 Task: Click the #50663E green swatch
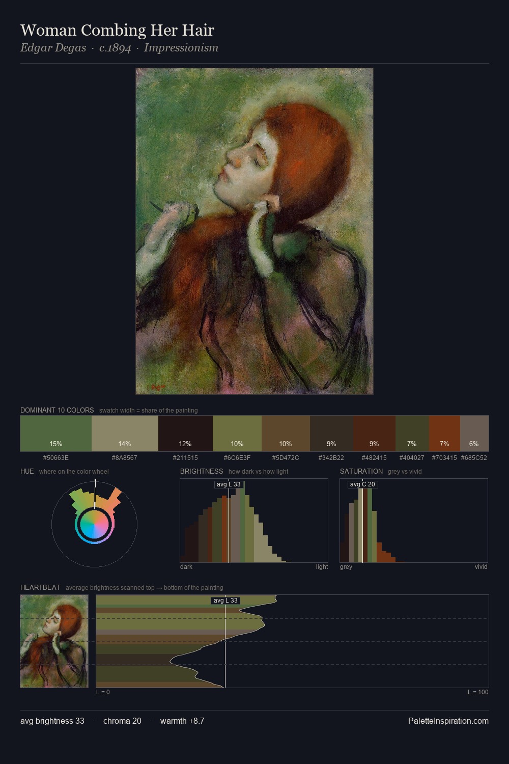point(56,433)
